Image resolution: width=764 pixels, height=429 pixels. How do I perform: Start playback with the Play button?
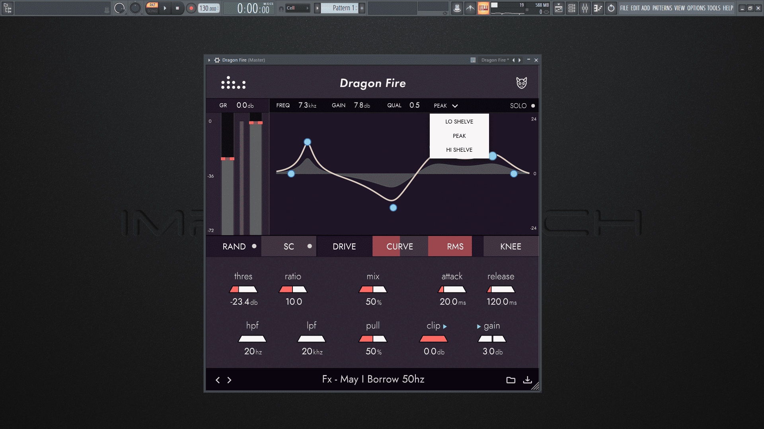[x=165, y=8]
